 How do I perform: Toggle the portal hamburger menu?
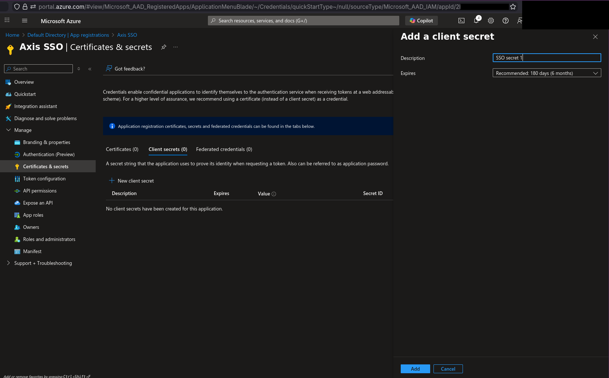[x=24, y=21]
